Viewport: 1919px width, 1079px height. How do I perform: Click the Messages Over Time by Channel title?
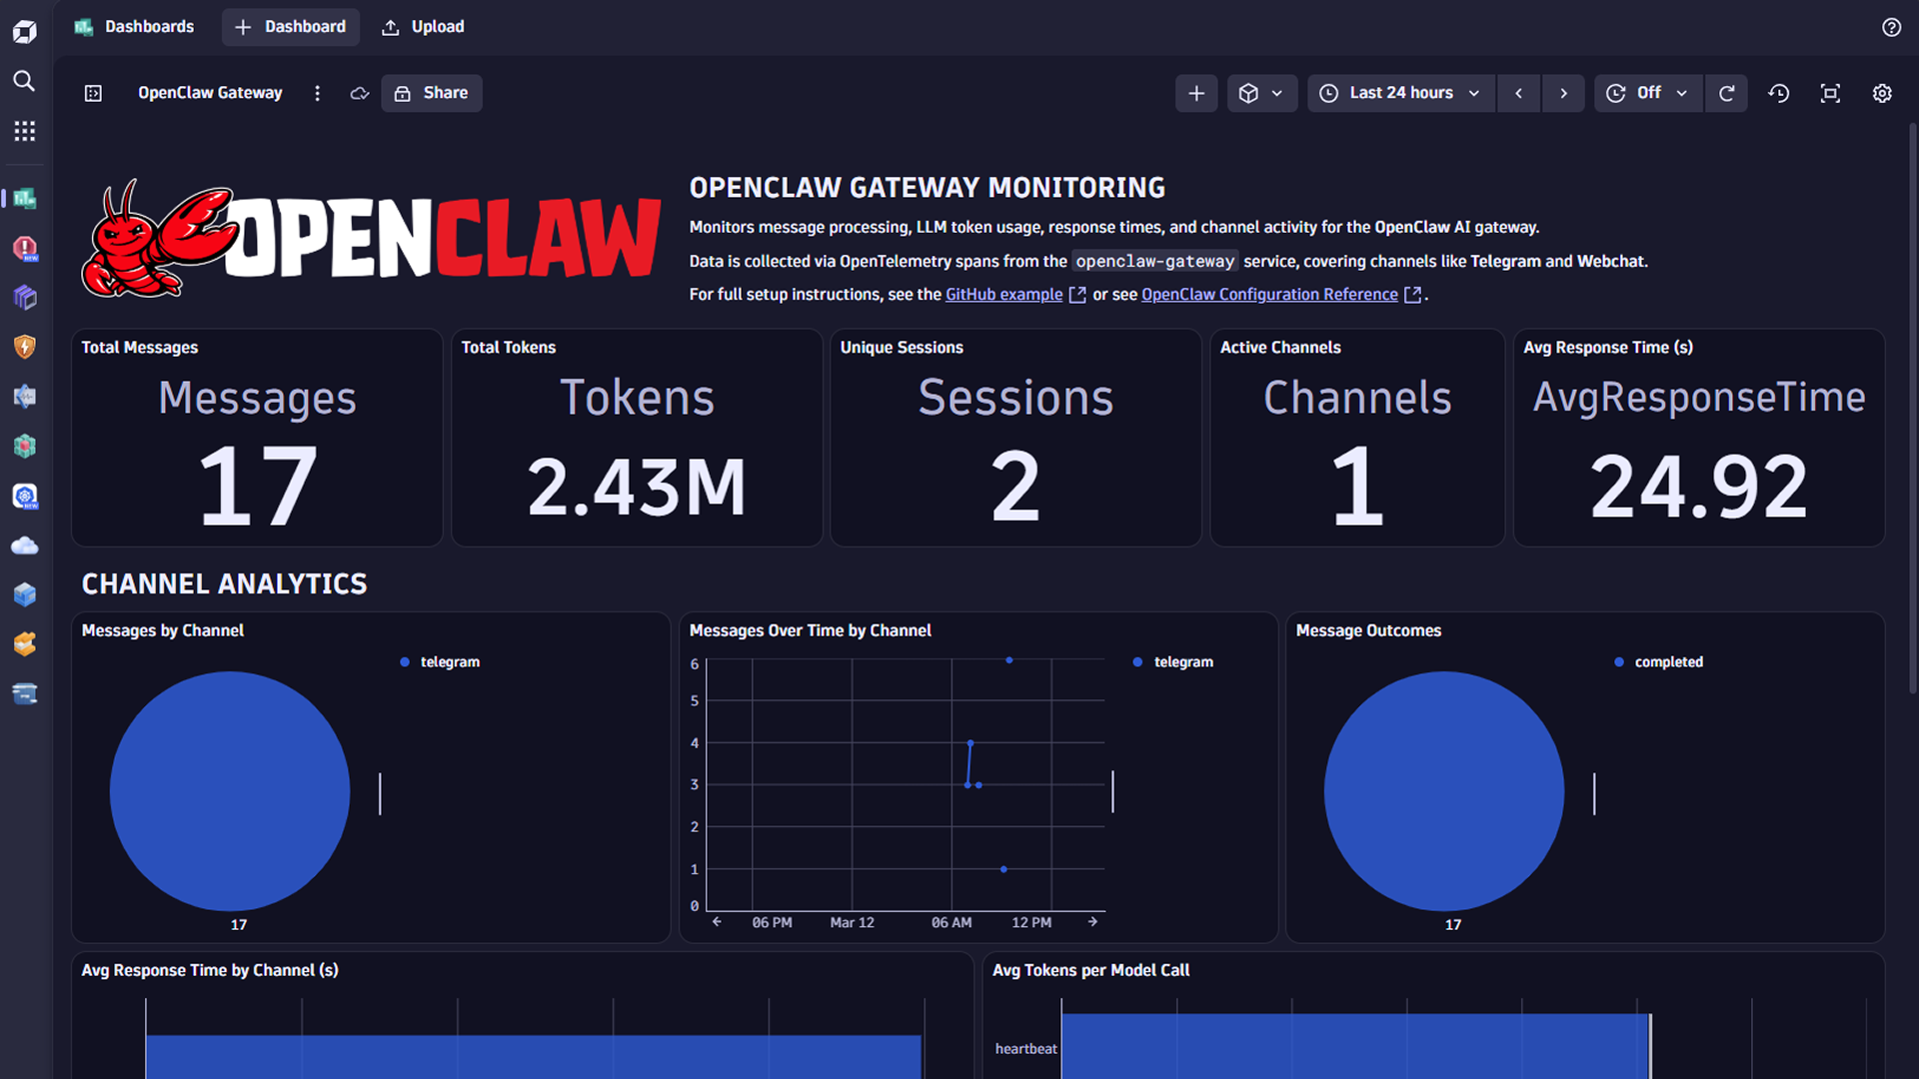(811, 630)
